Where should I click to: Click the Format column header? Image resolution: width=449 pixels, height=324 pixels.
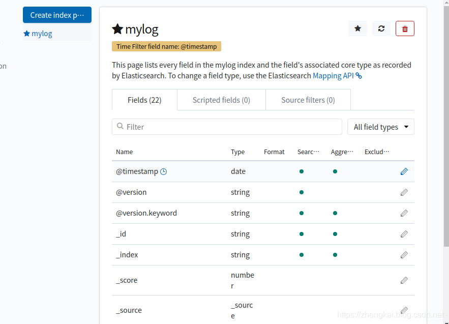274,152
